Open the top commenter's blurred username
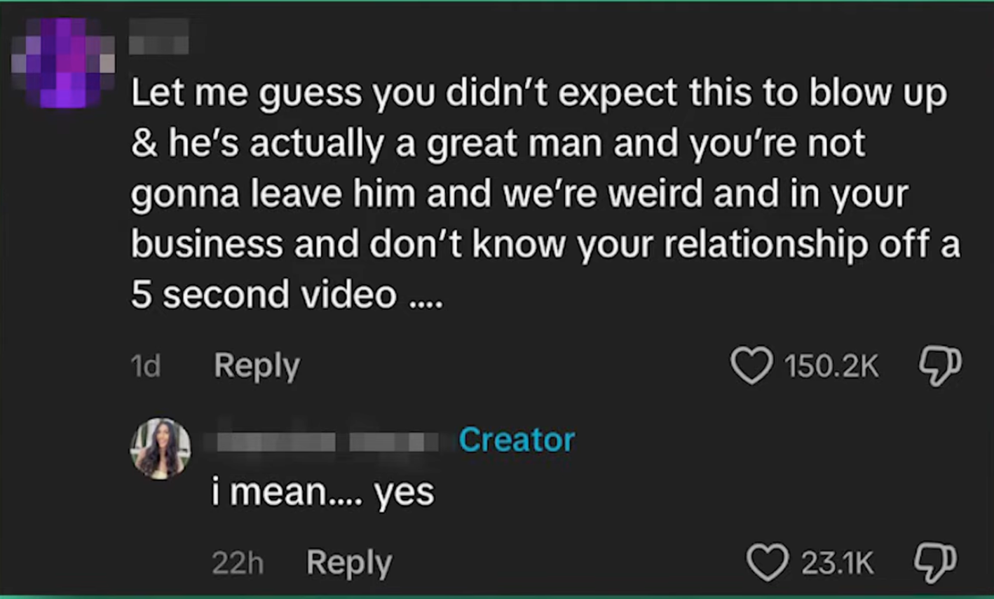Viewport: 994px width, 599px height. pos(159,36)
